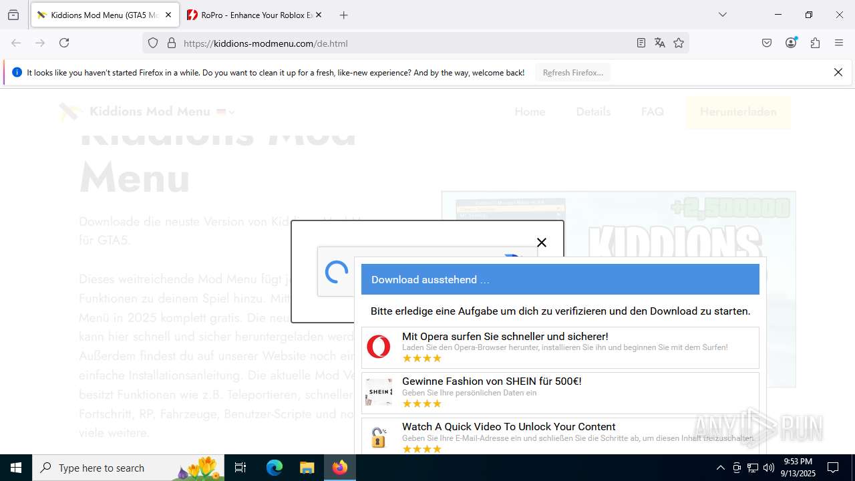Go back to the previous page
The height and width of the screenshot is (481, 855).
pyautogui.click(x=16, y=43)
